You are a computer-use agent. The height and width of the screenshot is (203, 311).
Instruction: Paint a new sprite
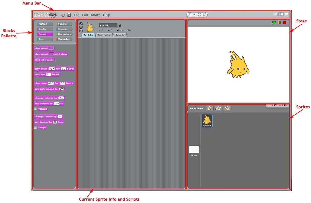209,108
